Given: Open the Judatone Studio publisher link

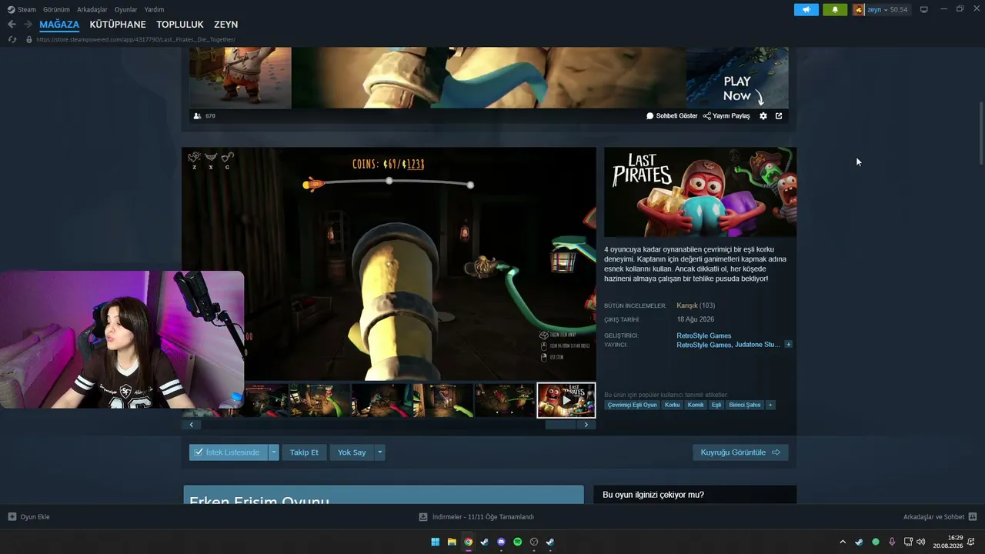Looking at the screenshot, I should point(758,345).
